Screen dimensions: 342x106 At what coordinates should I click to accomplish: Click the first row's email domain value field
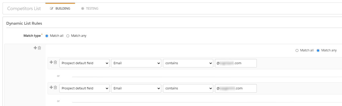tap(236, 63)
